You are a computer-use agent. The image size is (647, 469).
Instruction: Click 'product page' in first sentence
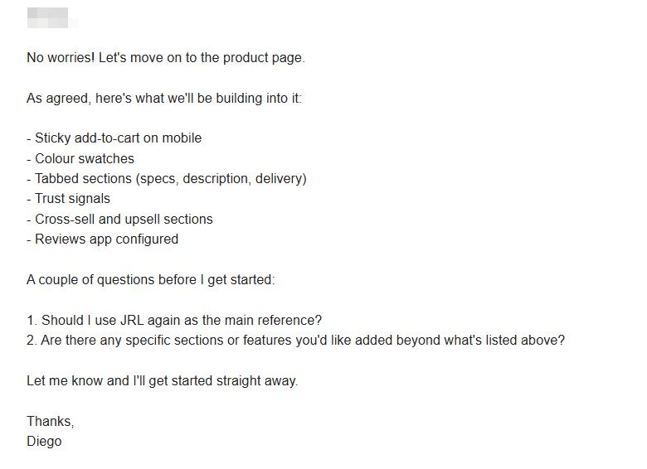pos(262,58)
